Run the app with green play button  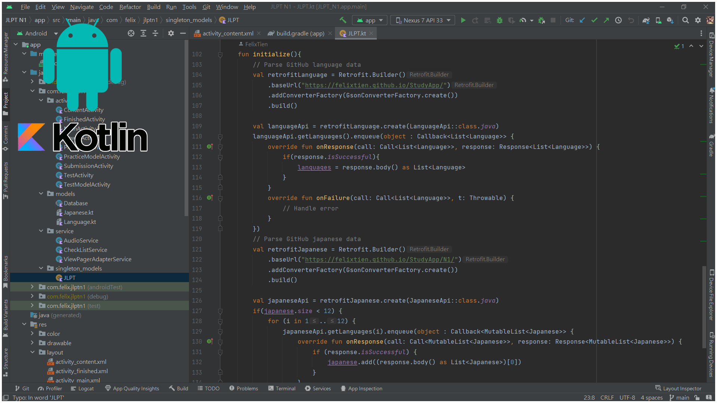[x=463, y=20]
